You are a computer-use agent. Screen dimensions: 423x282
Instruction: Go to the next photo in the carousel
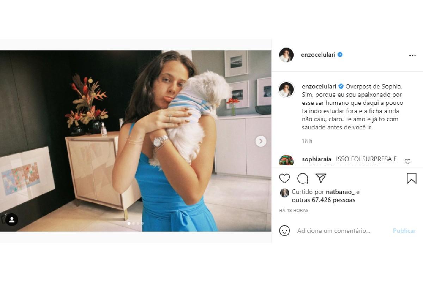point(261,141)
